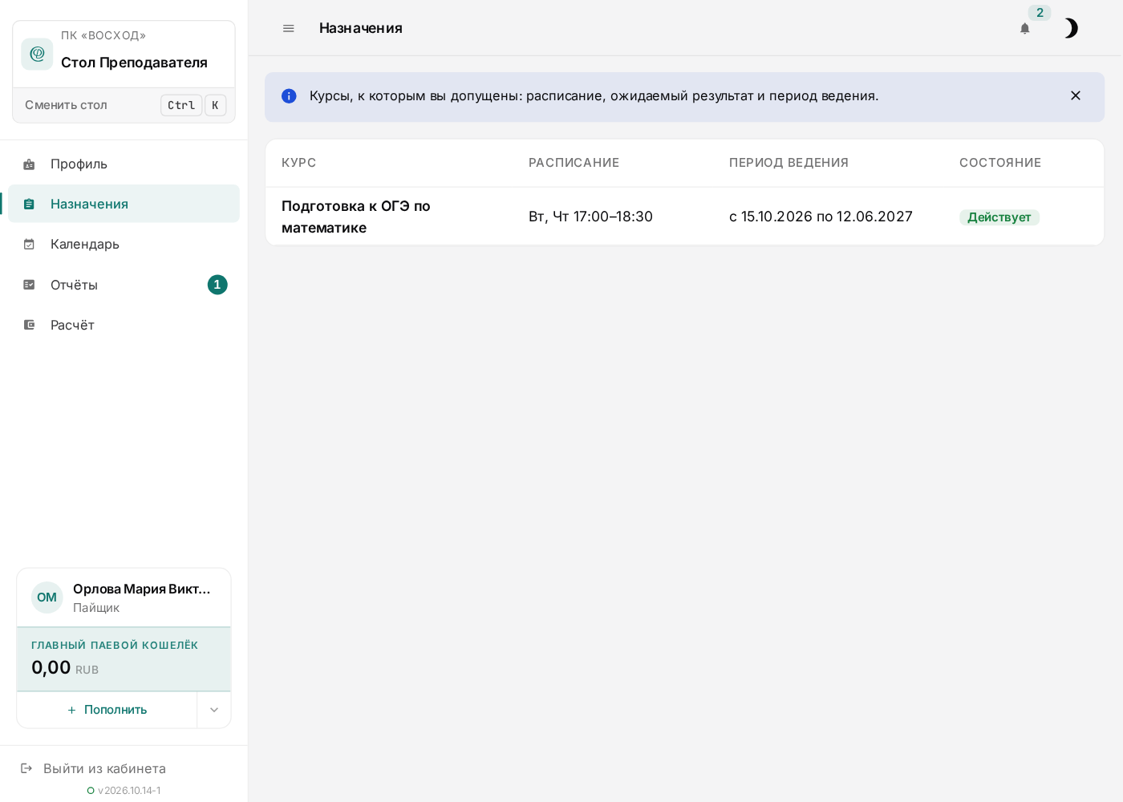Expand the dropdown arrow beside Пополнить
The width and height of the screenshot is (1123, 802).
214,710
